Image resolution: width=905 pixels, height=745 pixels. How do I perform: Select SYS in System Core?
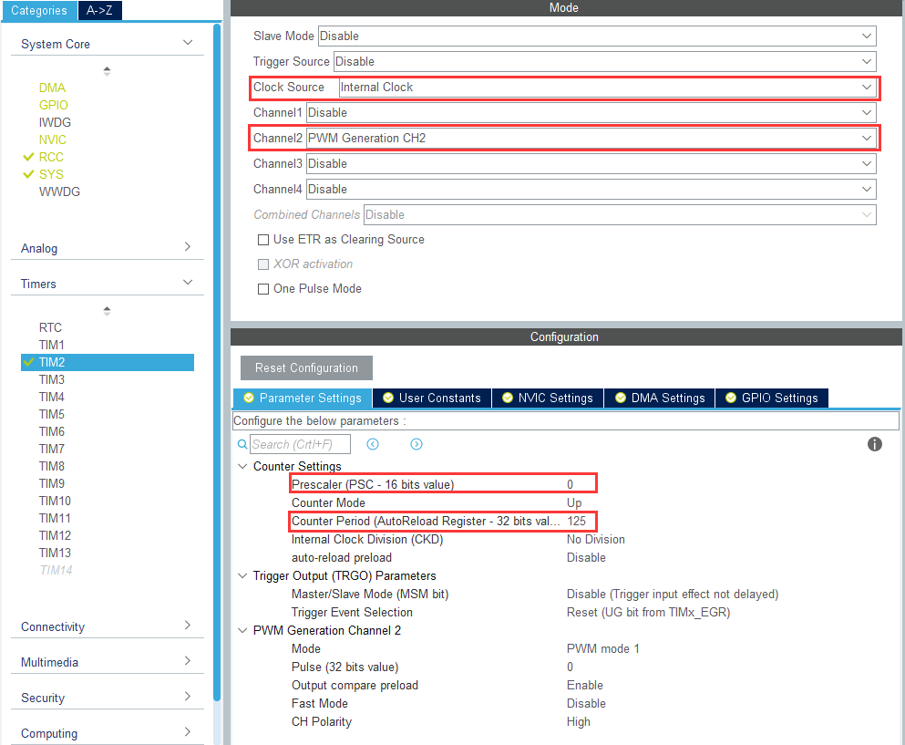coord(51,174)
